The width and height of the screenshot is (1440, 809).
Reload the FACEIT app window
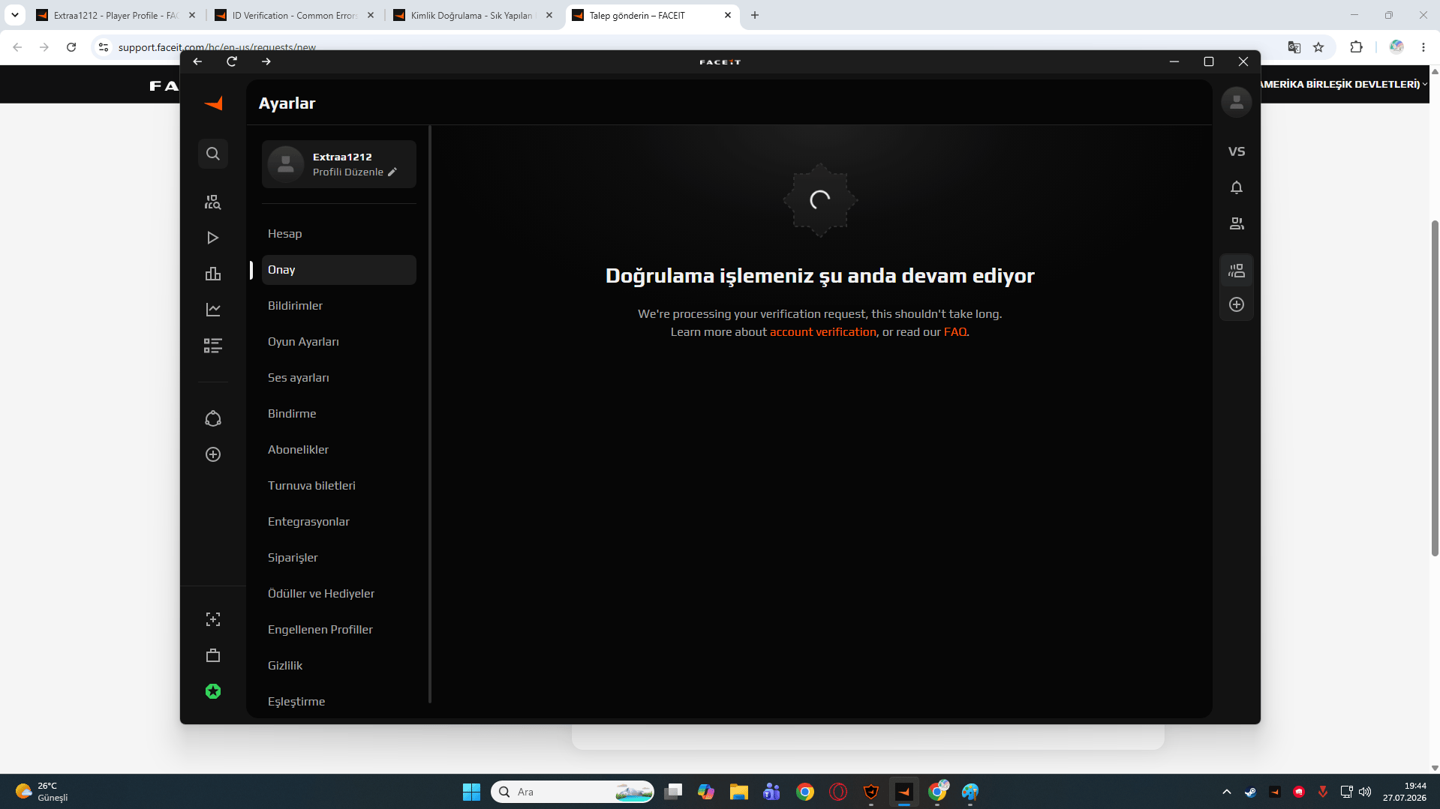click(x=232, y=61)
